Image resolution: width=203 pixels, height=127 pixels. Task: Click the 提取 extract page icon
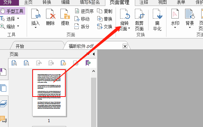[65, 14]
